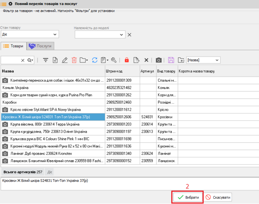Click the pencil edit icon
Screen dimensions: 259x204
(x=65, y=60)
